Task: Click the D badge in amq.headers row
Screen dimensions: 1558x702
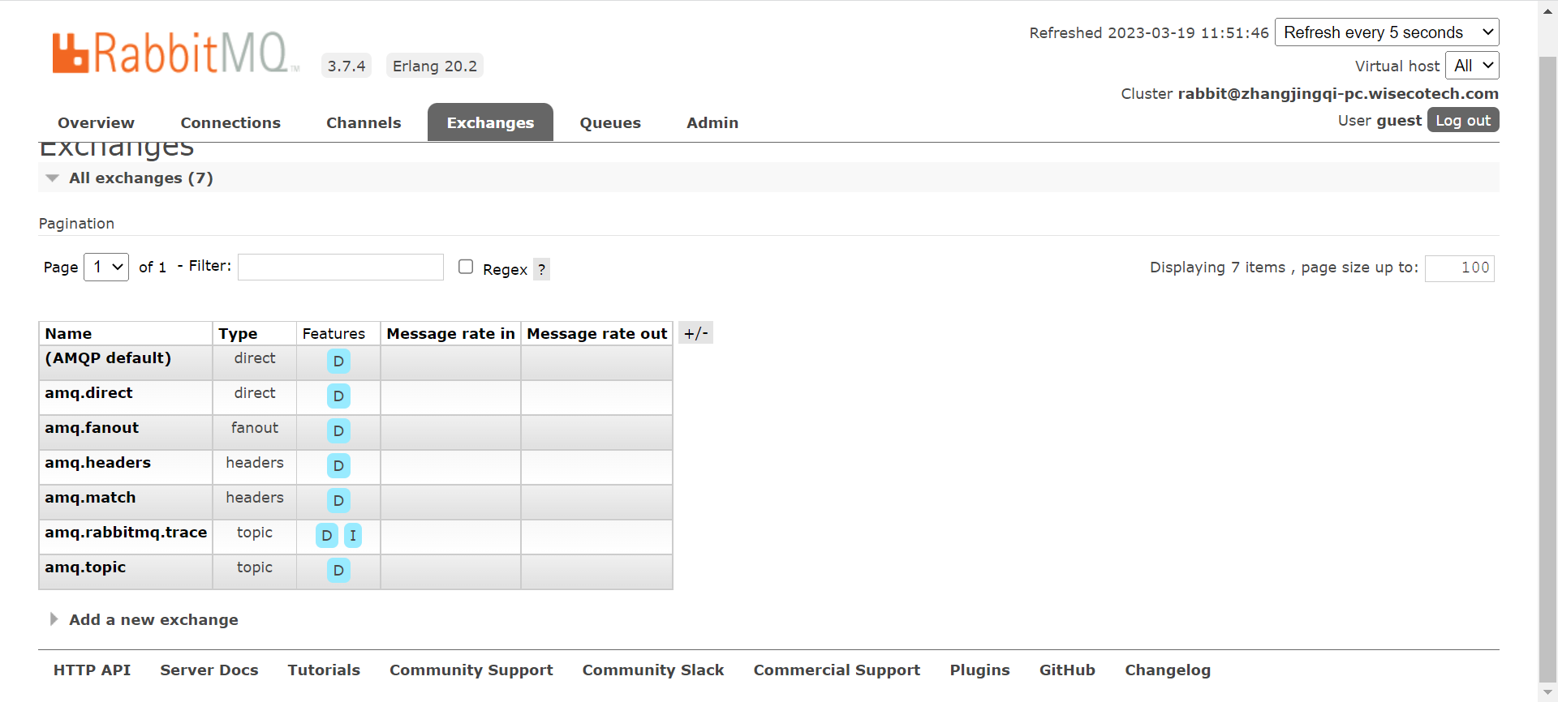Action: 338,465
